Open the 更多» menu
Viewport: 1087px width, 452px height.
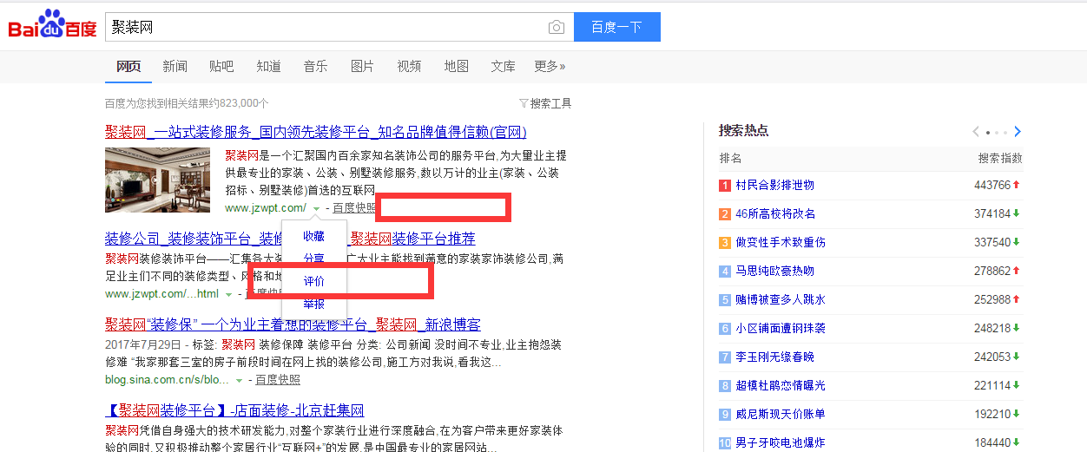tap(550, 66)
